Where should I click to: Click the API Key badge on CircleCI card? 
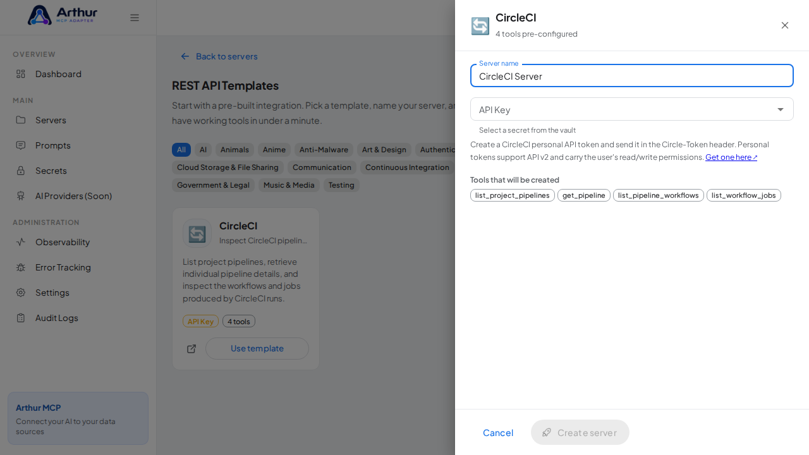tap(200, 321)
